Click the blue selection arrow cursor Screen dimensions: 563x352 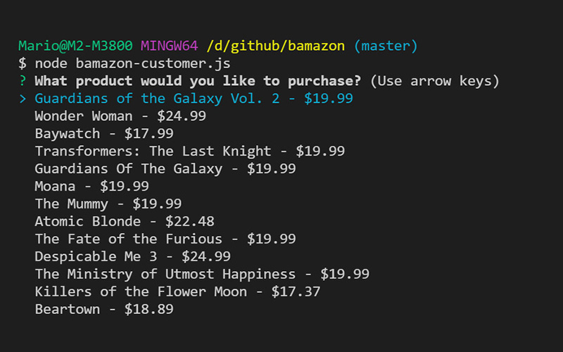[23, 99]
